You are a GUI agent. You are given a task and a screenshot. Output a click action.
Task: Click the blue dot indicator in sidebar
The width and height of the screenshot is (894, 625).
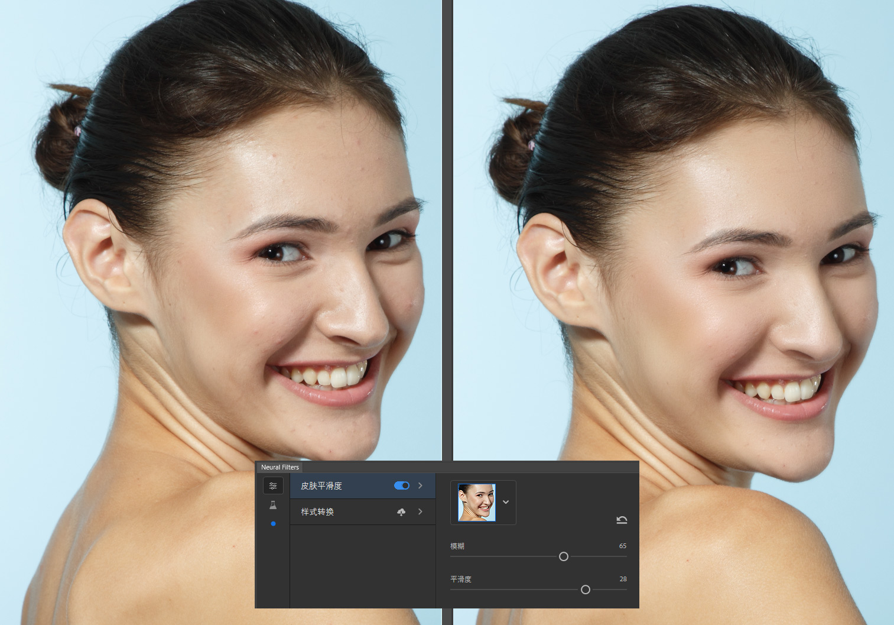pyautogui.click(x=273, y=524)
